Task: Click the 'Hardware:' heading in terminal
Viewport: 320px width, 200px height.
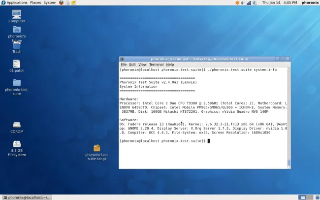Action: pyautogui.click(x=129, y=99)
